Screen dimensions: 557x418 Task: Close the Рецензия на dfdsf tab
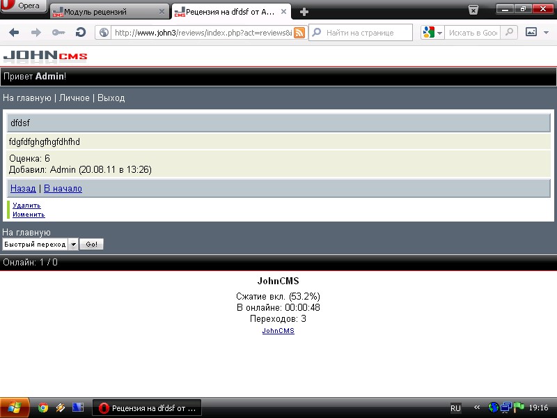(283, 12)
